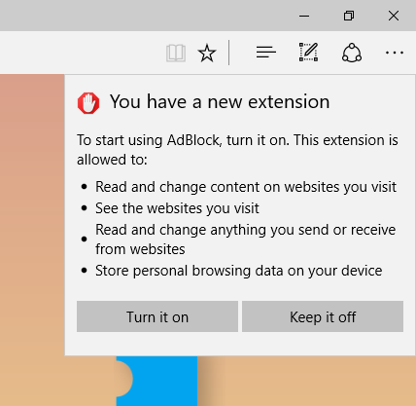Choose Keep it off button

click(x=323, y=316)
